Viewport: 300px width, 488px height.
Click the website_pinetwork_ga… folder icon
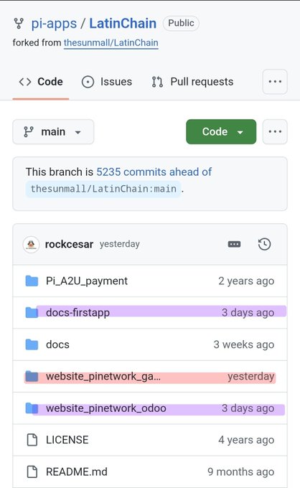coord(32,377)
